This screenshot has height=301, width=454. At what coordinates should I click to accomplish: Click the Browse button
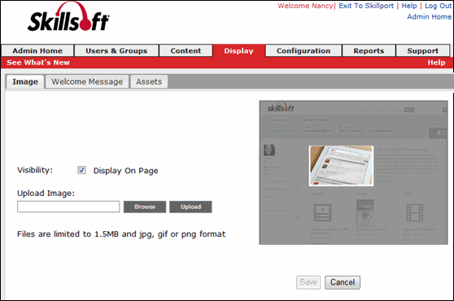click(x=145, y=207)
